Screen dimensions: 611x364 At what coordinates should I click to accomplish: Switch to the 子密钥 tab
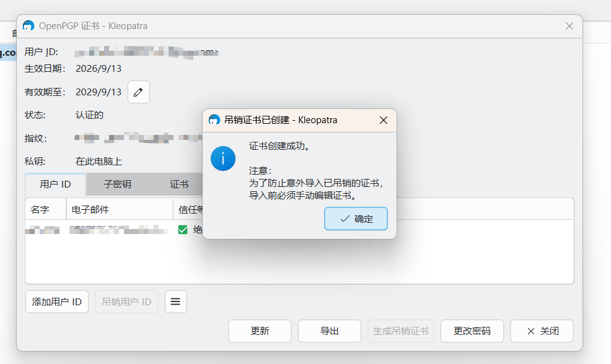point(117,184)
